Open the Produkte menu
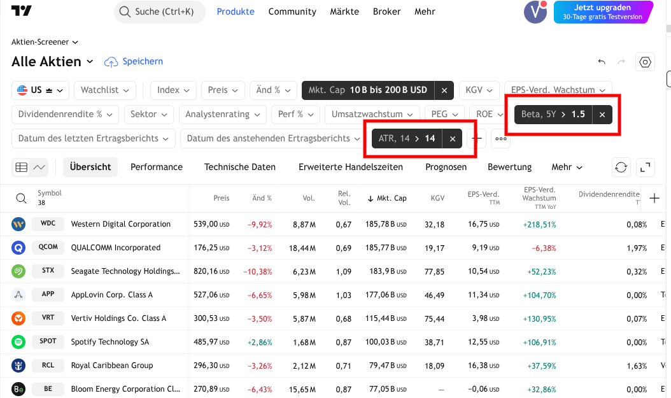The width and height of the screenshot is (671, 398). coord(236,11)
